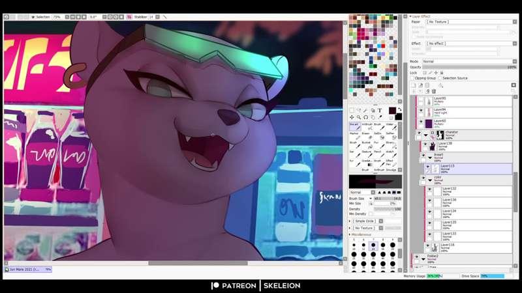
Task: Expand the Miscellaneous brush settings section
Action: tap(350, 234)
